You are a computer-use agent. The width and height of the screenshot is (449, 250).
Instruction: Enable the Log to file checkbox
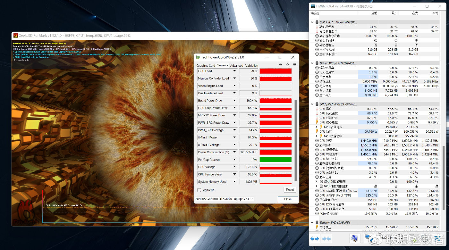tap(199, 190)
